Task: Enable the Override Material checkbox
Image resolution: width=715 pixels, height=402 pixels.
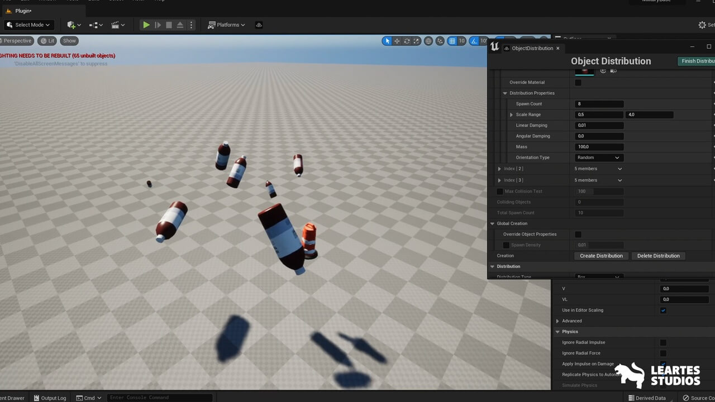Action: [x=578, y=83]
